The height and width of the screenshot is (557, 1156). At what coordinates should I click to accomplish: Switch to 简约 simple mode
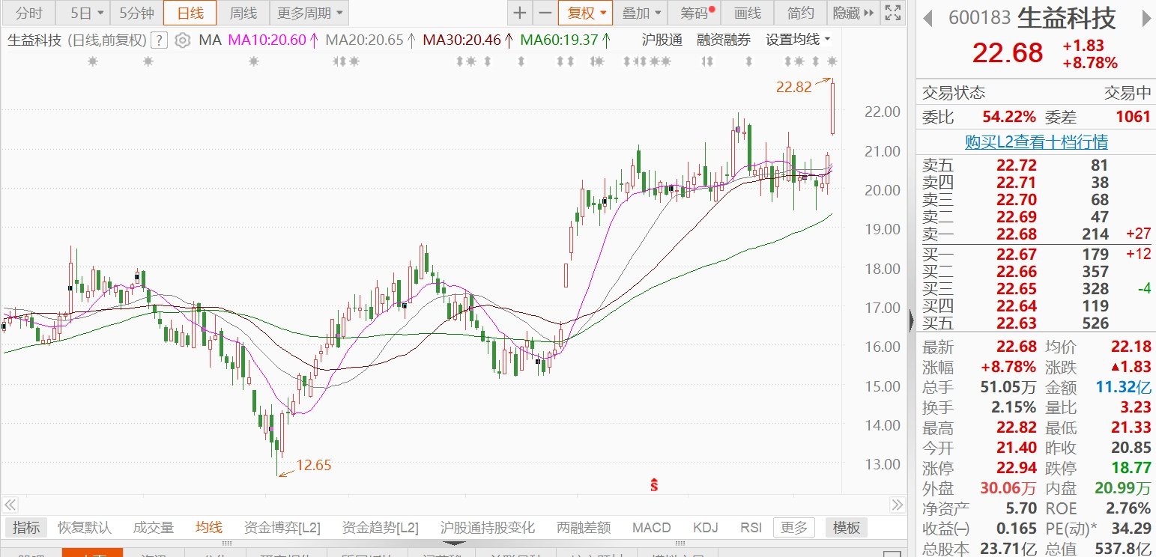click(800, 13)
